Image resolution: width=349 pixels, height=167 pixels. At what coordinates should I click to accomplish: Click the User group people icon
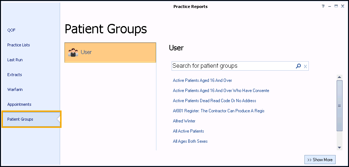click(x=73, y=53)
